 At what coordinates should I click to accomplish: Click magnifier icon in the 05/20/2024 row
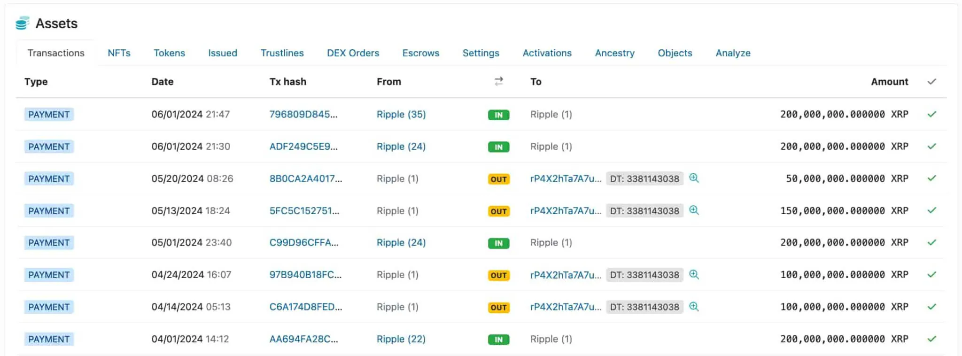pyautogui.click(x=694, y=178)
